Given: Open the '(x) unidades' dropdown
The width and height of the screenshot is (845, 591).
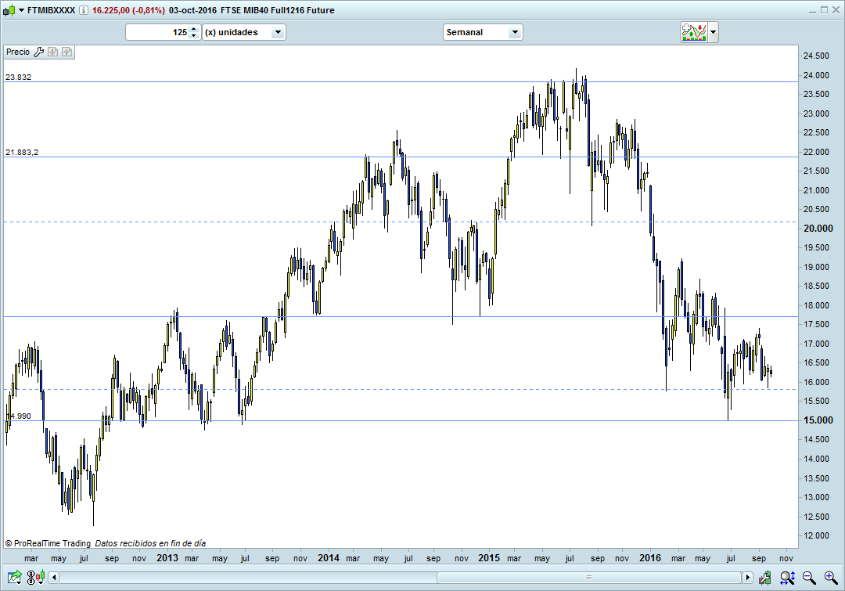Looking at the screenshot, I should pyautogui.click(x=277, y=32).
